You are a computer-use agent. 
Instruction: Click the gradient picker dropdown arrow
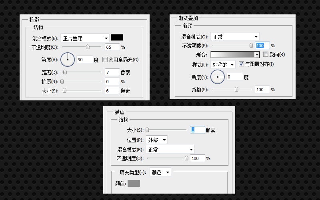(257, 54)
